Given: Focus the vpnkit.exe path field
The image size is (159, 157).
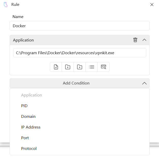Looking at the screenshot, I should coord(79,53).
